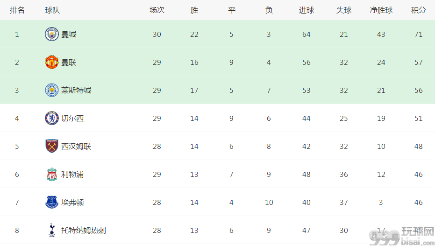The image size is (435, 246).
Task: Click the West Ham United crest
Action: coord(52,146)
